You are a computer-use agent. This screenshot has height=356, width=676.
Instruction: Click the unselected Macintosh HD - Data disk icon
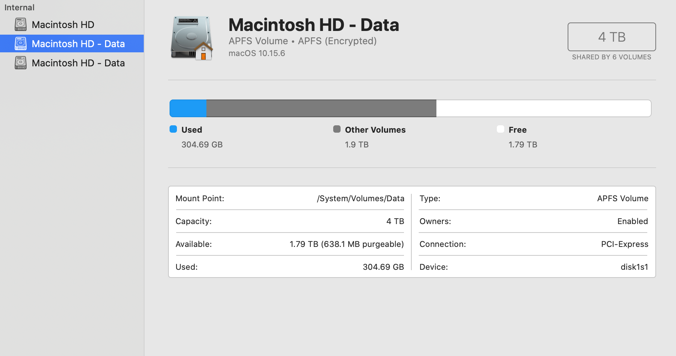pos(21,63)
